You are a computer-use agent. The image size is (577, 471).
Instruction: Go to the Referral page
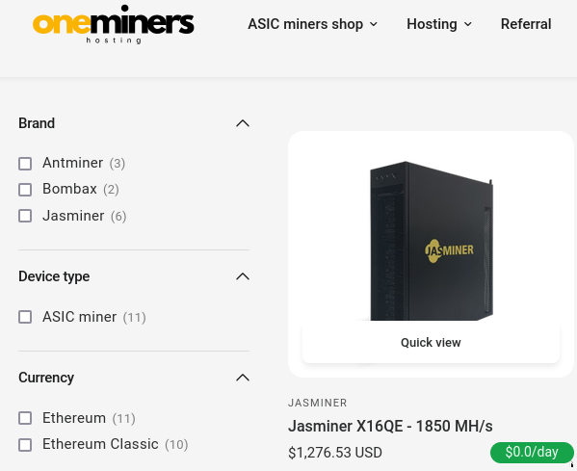[x=526, y=24]
